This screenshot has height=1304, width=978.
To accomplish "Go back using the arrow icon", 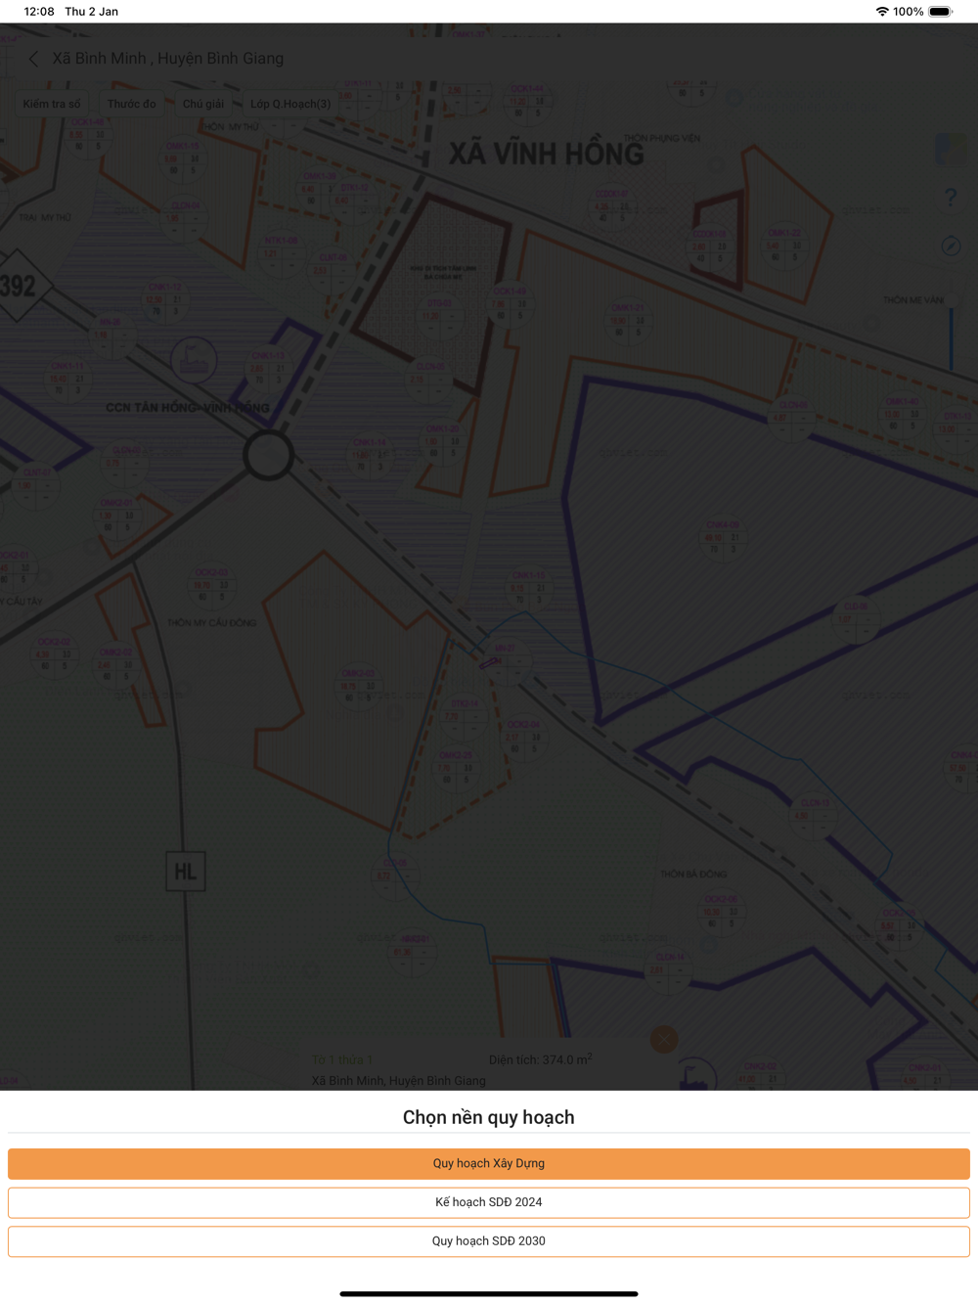I will pyautogui.click(x=33, y=59).
